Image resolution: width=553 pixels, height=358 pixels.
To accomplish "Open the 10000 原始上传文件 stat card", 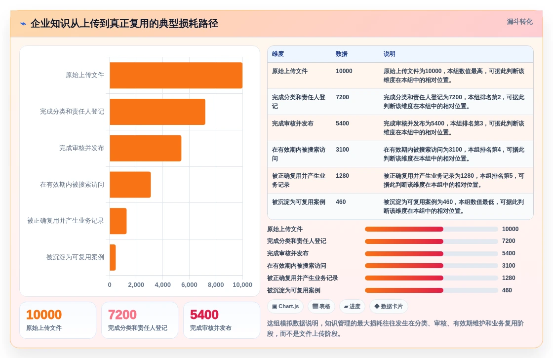I will [x=58, y=320].
